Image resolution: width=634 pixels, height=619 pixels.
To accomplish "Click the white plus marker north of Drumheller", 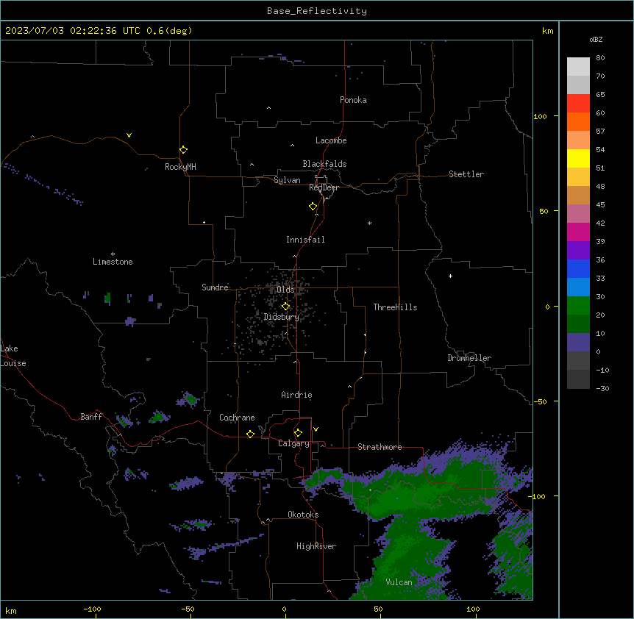I will coord(450,276).
